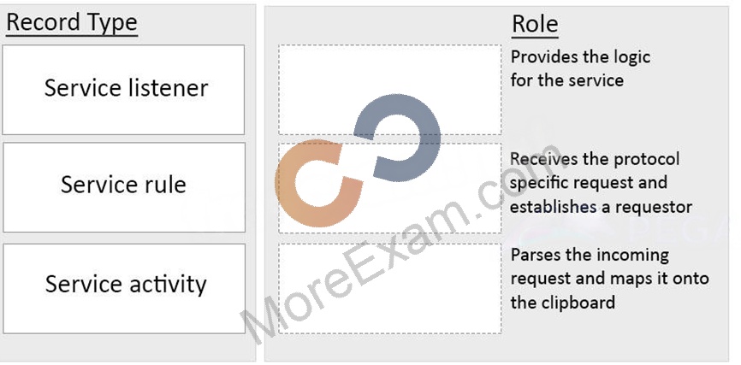This screenshot has height=365, width=741.
Task: Click the empty drop slot beside Parses the incoming request
Action: [x=390, y=289]
